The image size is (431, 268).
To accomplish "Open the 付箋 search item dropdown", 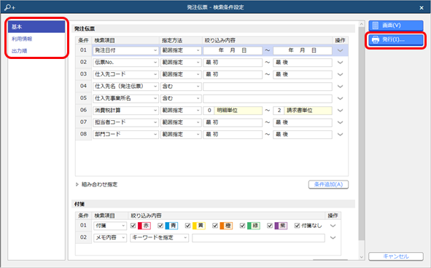I will point(110,226).
